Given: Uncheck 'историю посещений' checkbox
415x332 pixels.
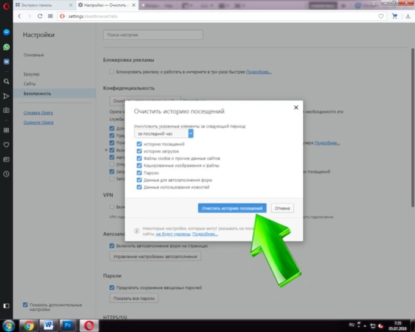Looking at the screenshot, I should 139,144.
